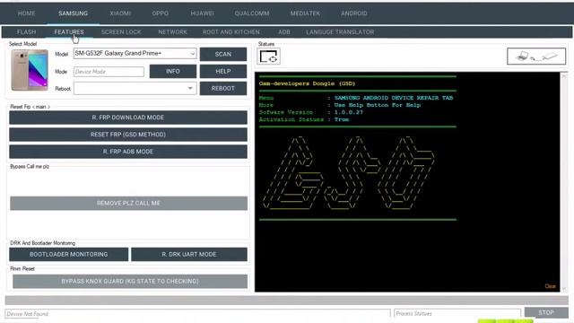
Task: Click the REBOOT button
Action: tap(223, 88)
